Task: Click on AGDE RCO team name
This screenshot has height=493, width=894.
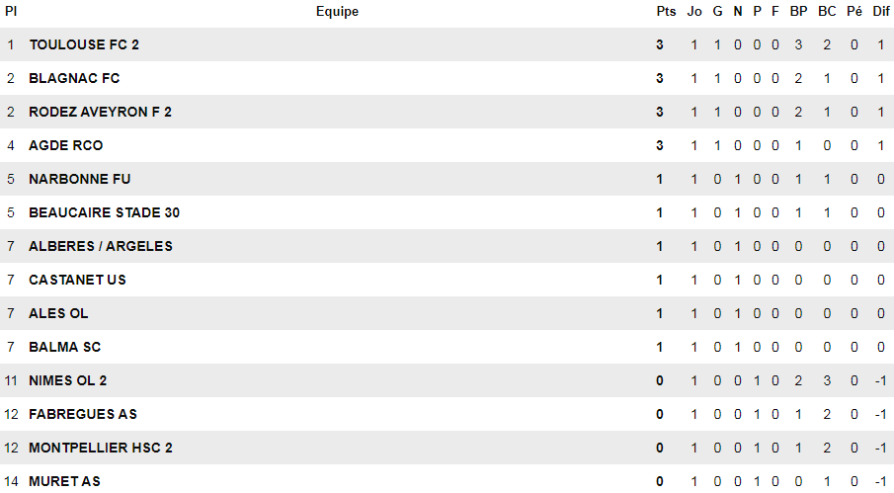Action: point(66,145)
